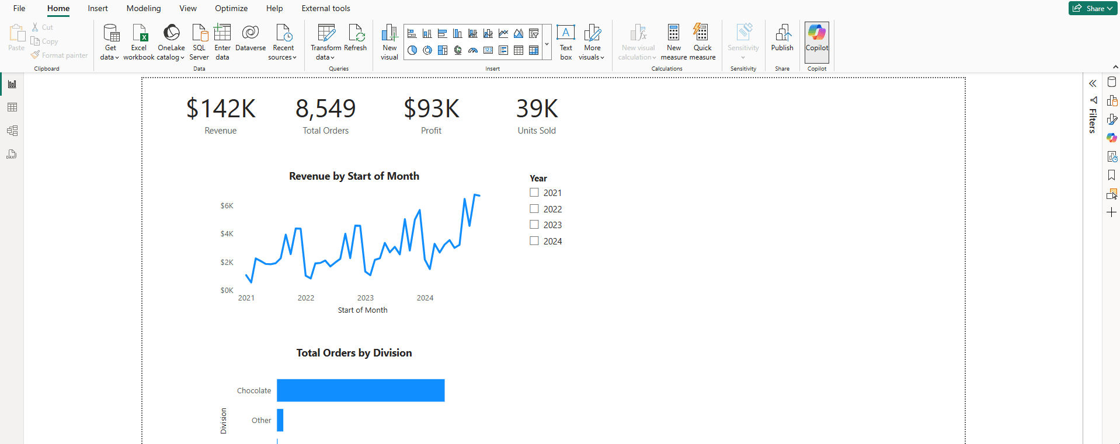Screen dimensions: 1120x444
Task: Select the Chocolate bar in chart
Action: click(x=361, y=390)
